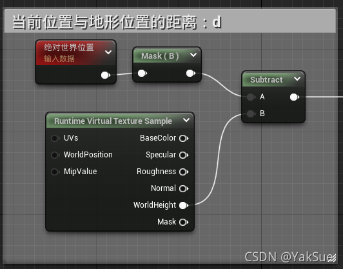Screen dimensions: 343x269
Task: Click the UVs input pin
Action: [55, 138]
